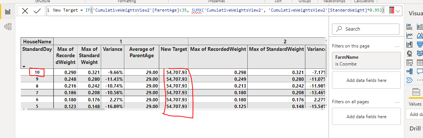Open more visuals ellipsis in Visualizations
The image size is (423, 138).
[x=420, y=80]
